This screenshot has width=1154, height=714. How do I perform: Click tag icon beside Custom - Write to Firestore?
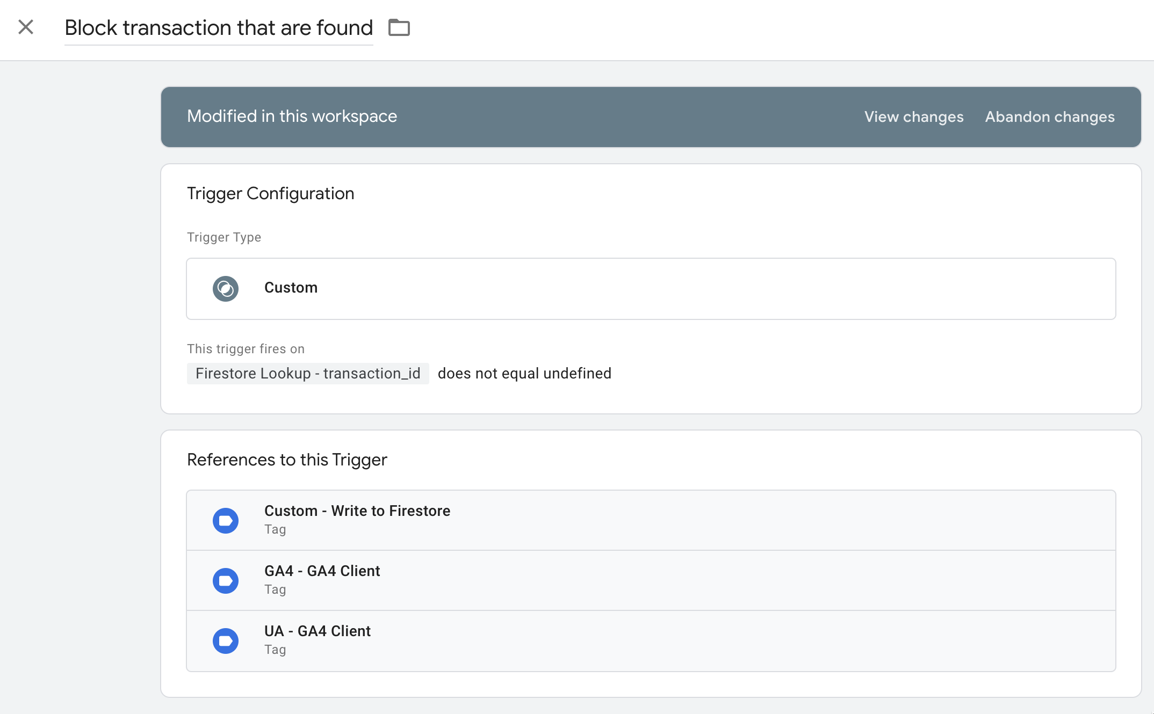226,521
